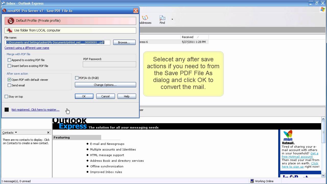Click the Cancel button
Screen dimensions: 327x184
point(105,96)
